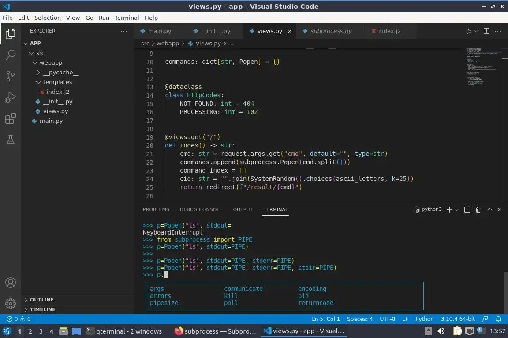This screenshot has height=338, width=508.
Task: Close the views.py editor tab
Action: [290, 31]
